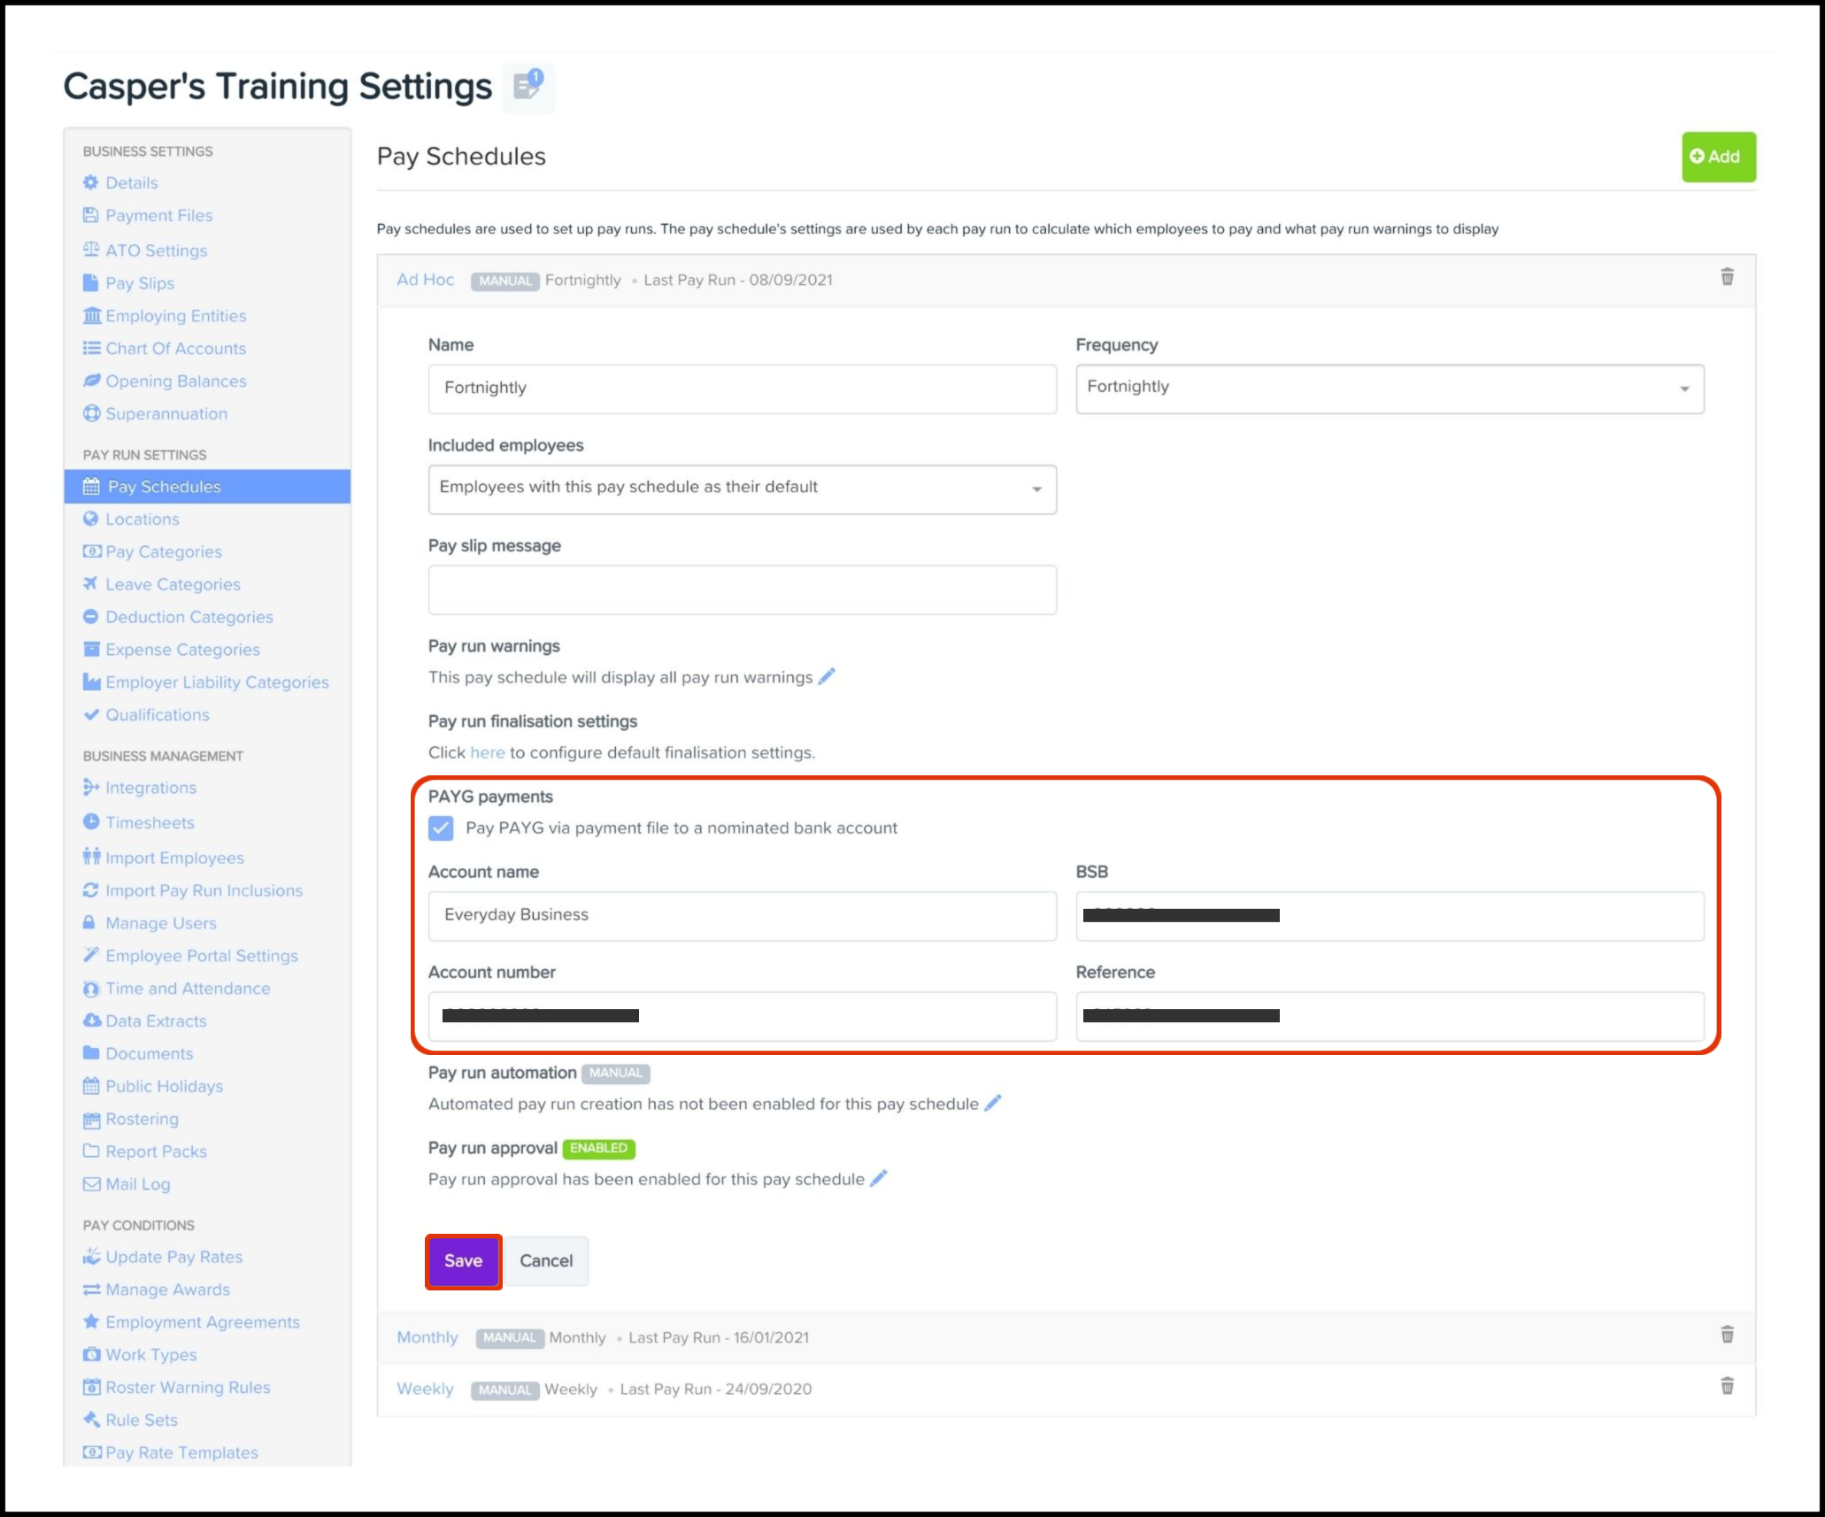1825x1517 pixels.
Task: Click the 'here' finalisation settings link
Action: click(487, 752)
